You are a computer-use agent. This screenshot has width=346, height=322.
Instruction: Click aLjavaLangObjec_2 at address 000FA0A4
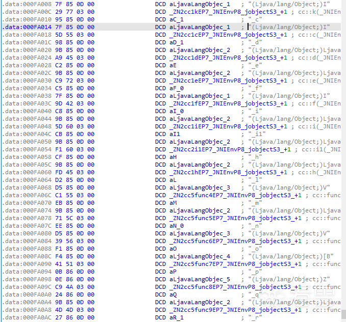[x=200, y=302]
